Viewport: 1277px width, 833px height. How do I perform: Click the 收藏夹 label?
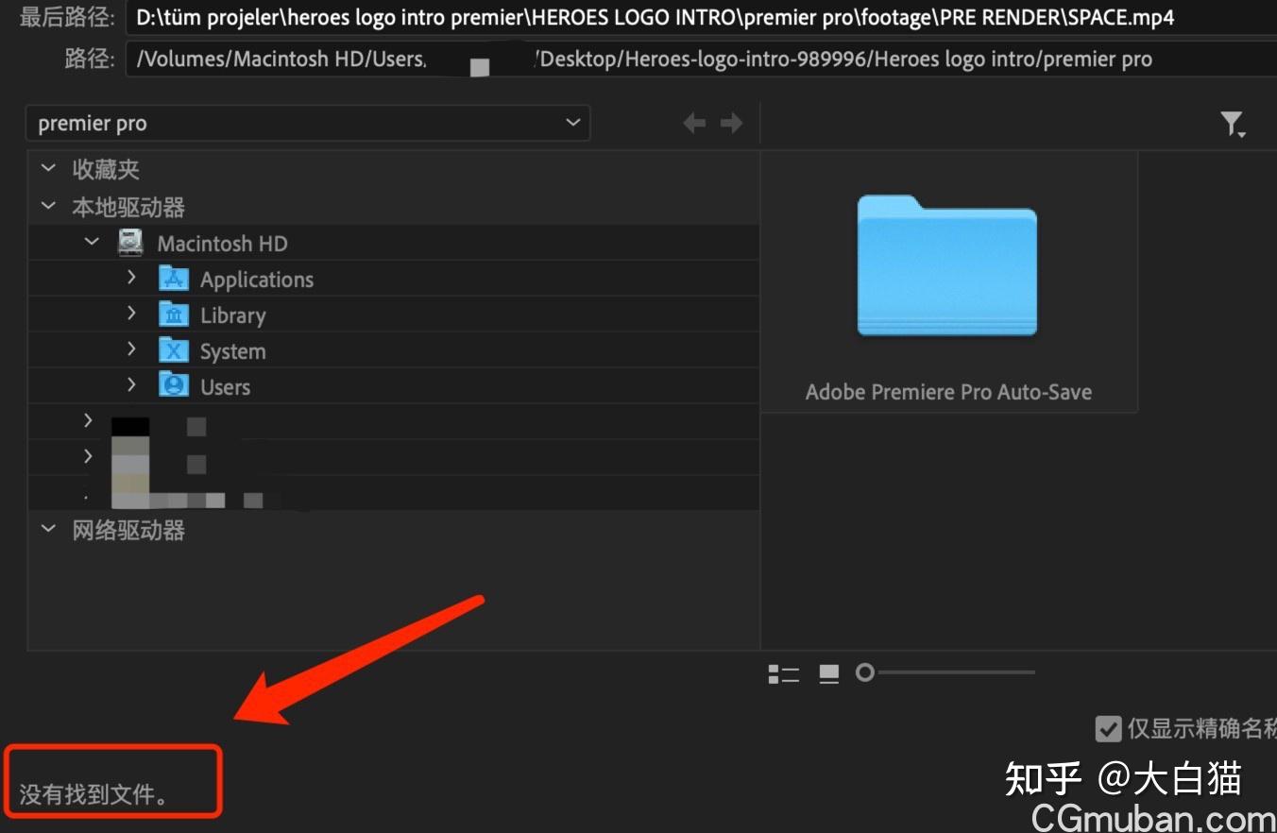(106, 170)
